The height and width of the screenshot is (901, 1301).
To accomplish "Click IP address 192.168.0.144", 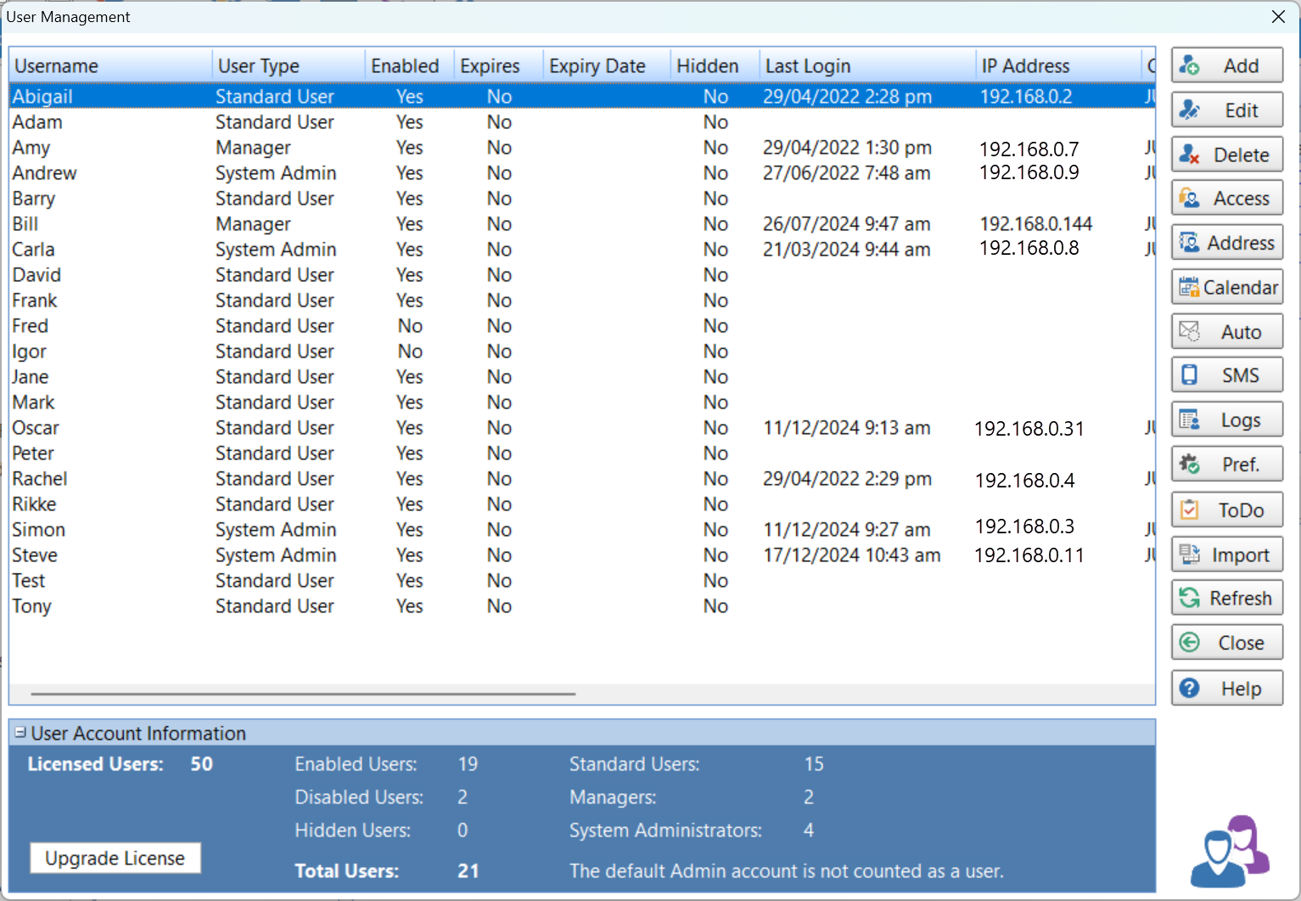I will (1036, 224).
